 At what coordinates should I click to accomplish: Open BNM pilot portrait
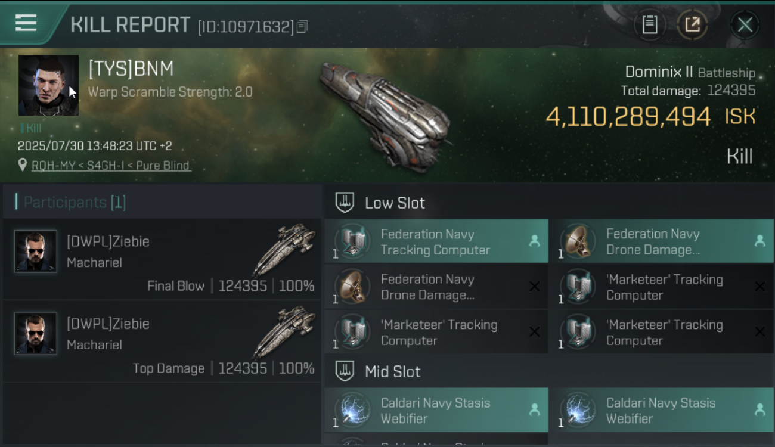48,85
